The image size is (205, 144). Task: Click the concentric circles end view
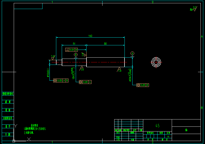point(156,62)
